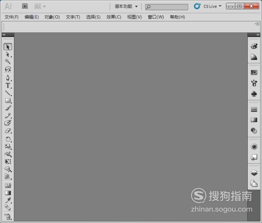The image size is (262, 223).
Task: Select the Eyedropper tool
Action: pos(8,200)
